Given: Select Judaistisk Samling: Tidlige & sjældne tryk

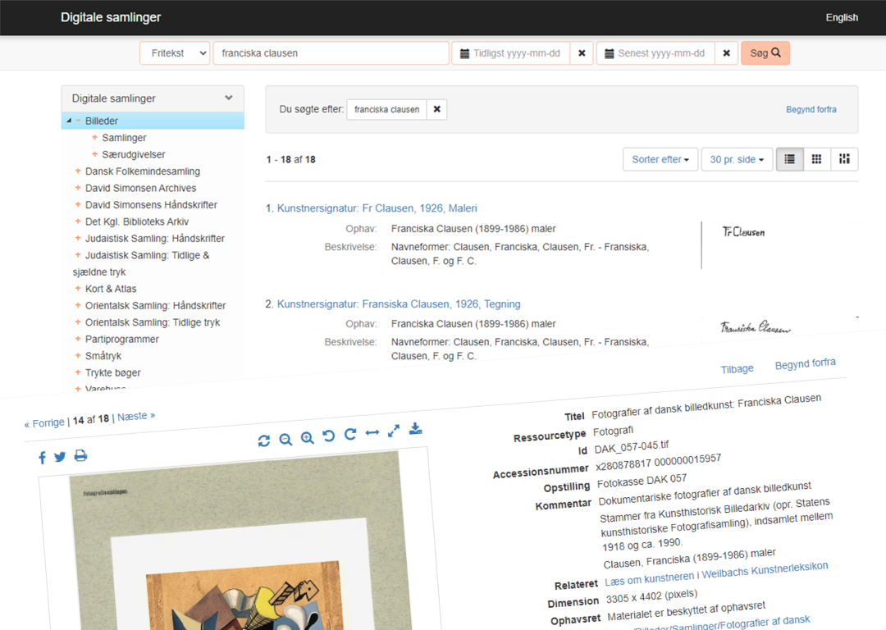Looking at the screenshot, I should 141,263.
